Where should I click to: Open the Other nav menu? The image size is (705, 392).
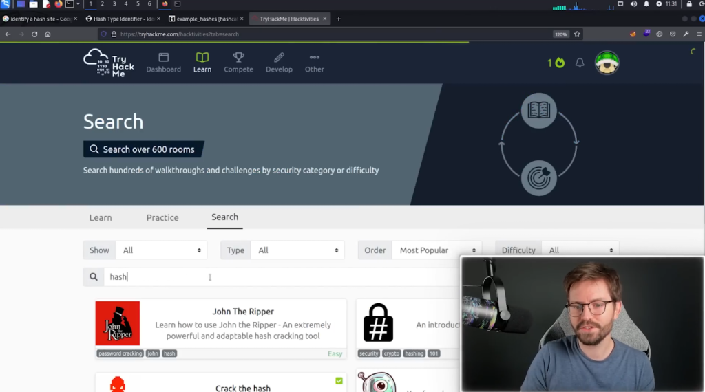pos(314,63)
